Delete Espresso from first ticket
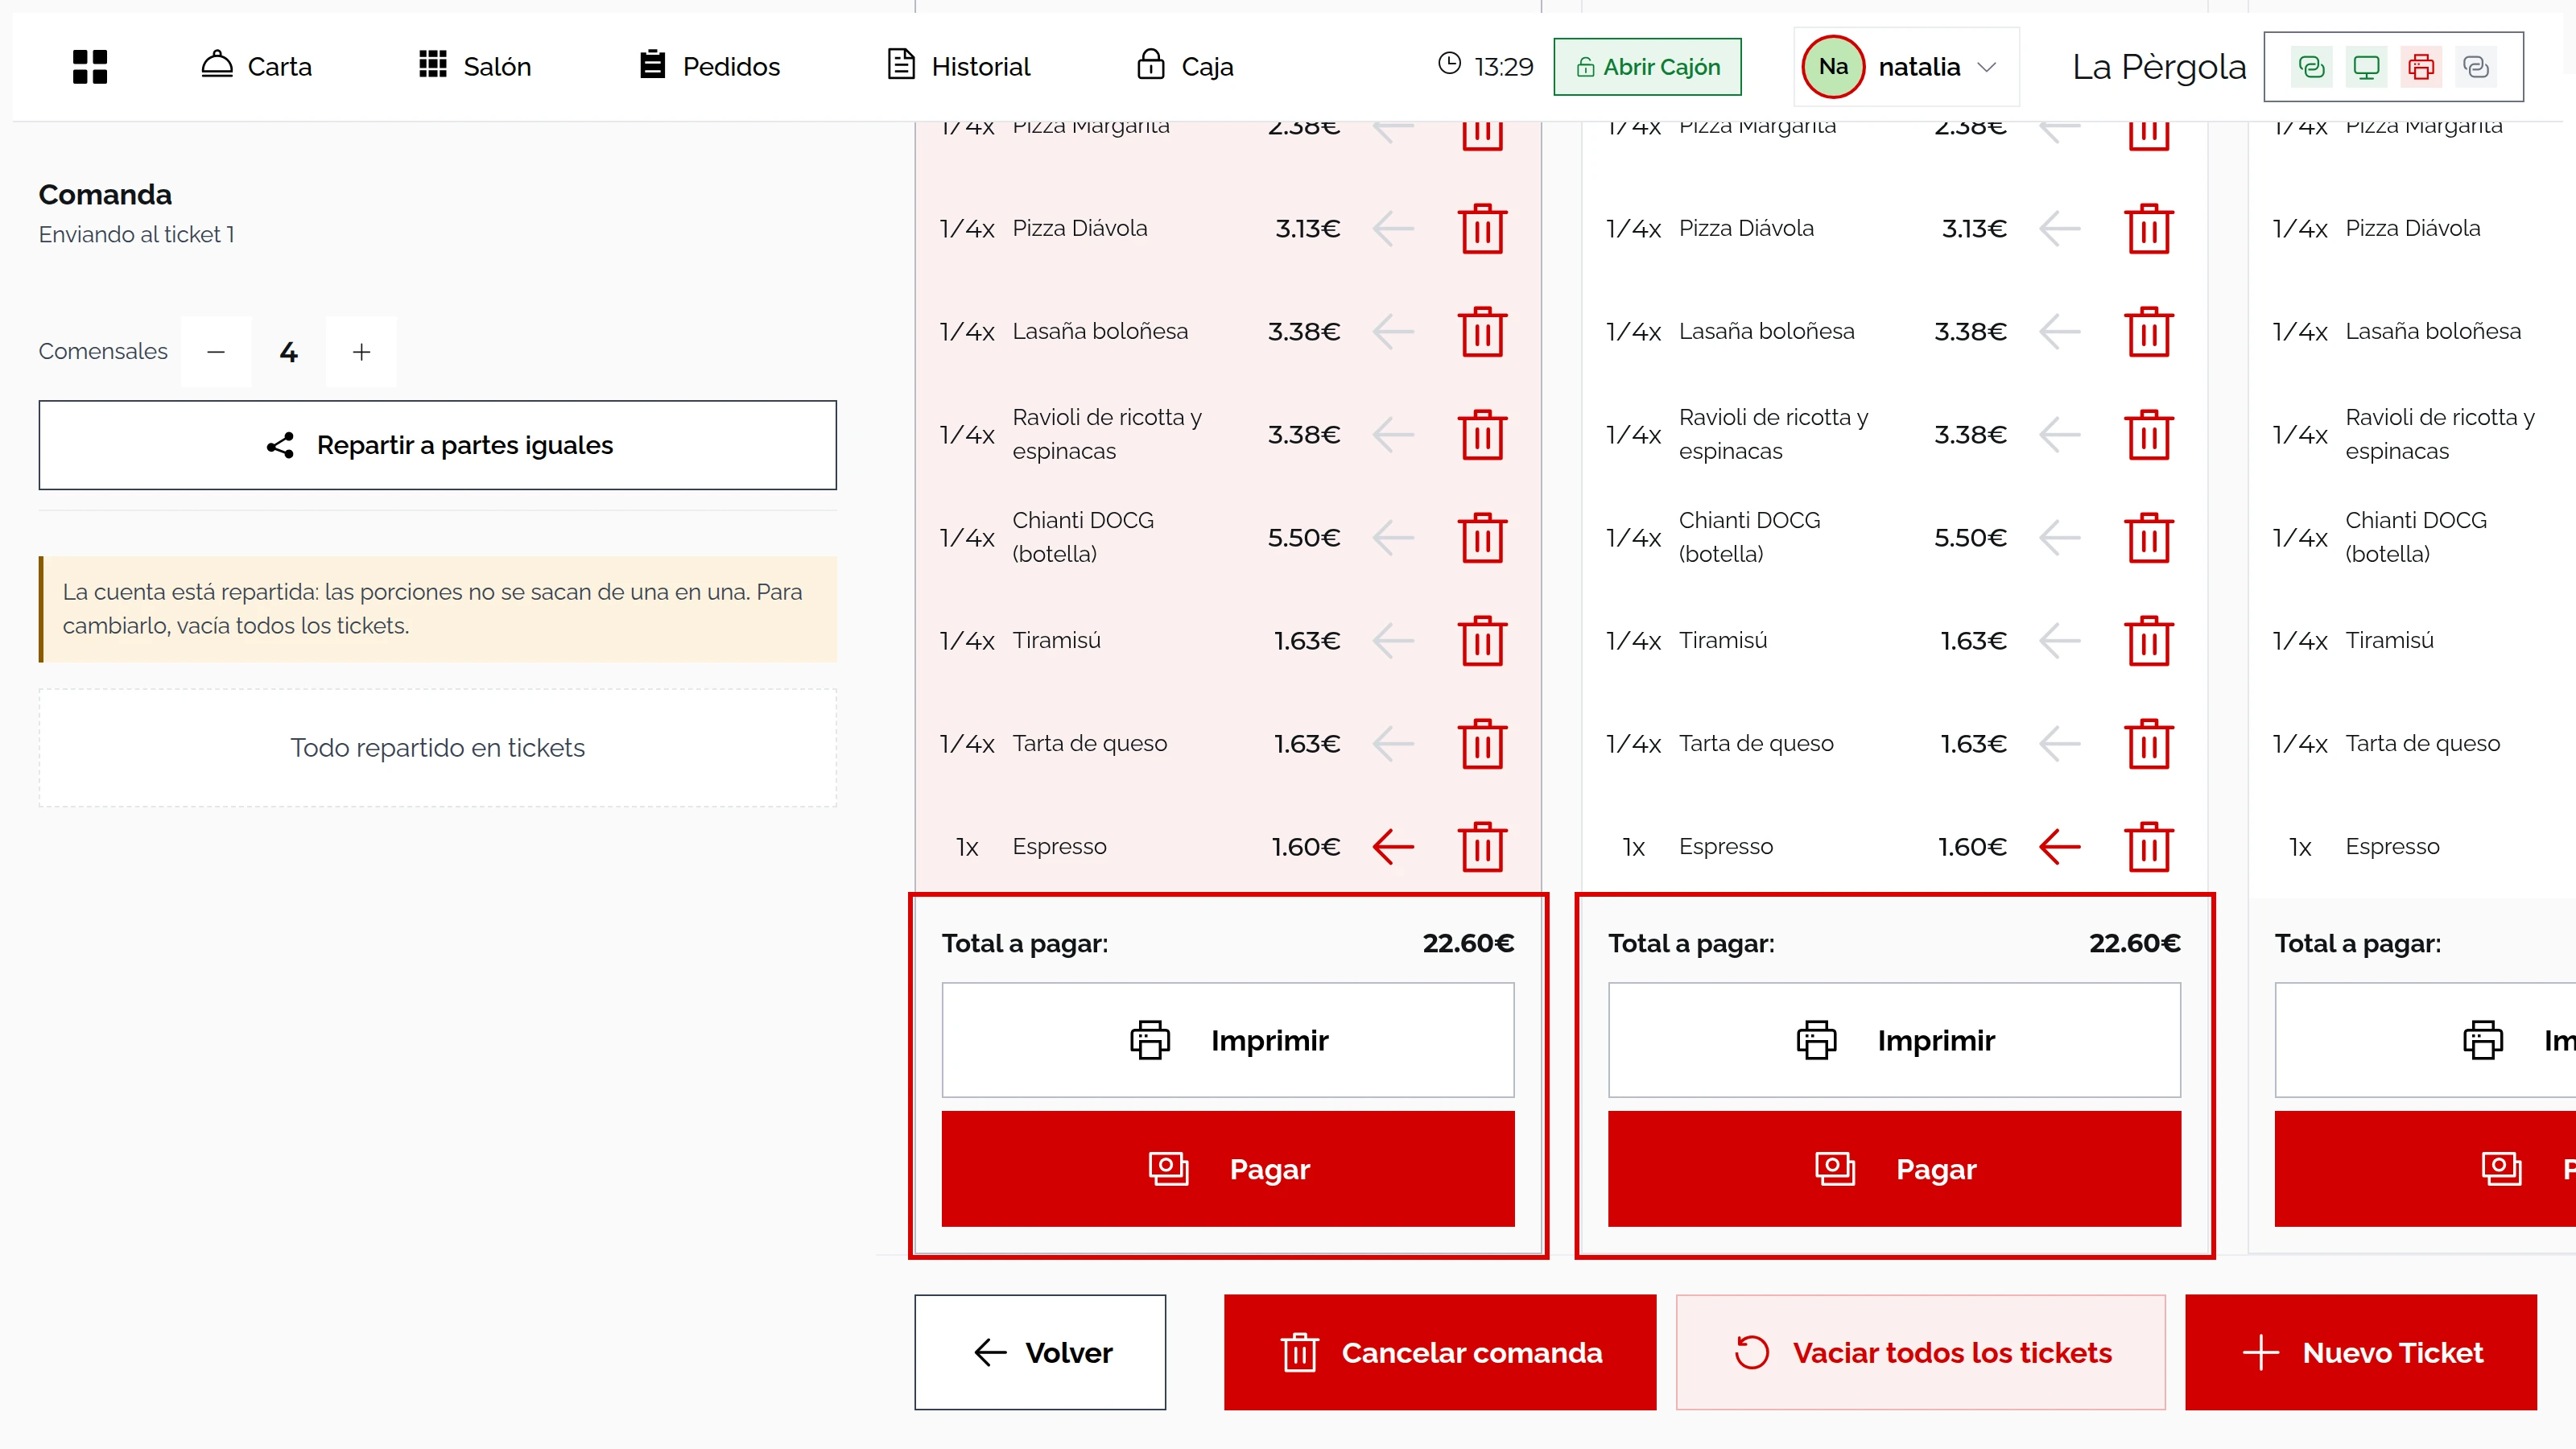 pos(1482,847)
